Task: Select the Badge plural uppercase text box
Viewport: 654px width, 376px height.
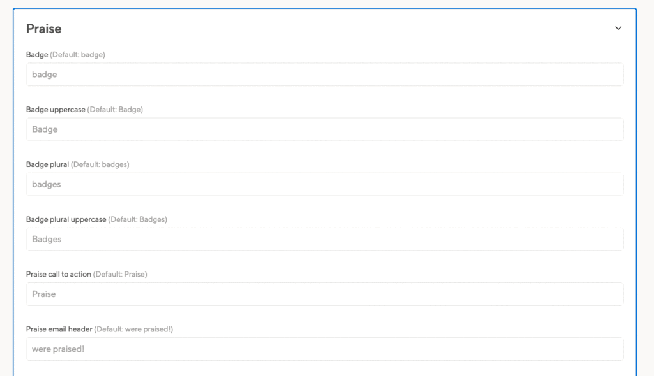Action: tap(324, 240)
